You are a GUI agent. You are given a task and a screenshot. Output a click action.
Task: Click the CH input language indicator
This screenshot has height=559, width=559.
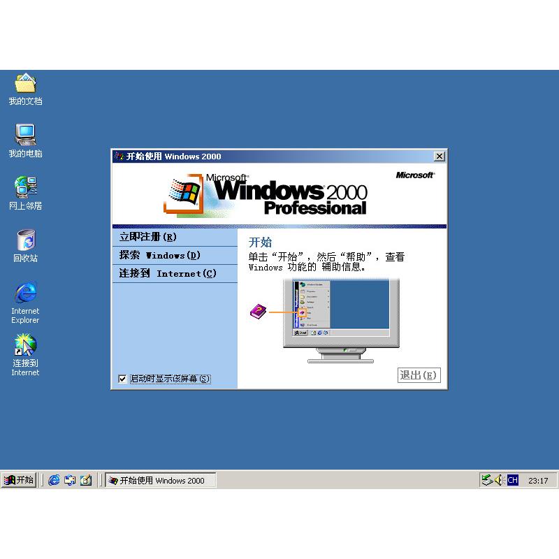pos(513,480)
